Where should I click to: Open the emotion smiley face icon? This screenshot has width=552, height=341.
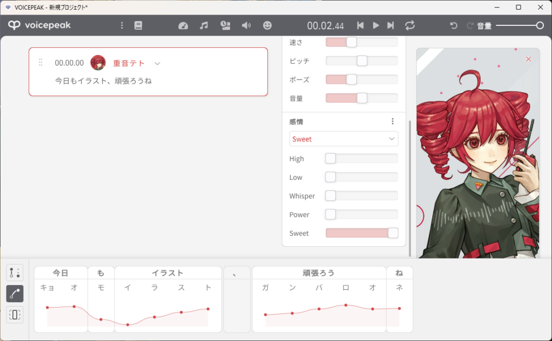pos(267,25)
